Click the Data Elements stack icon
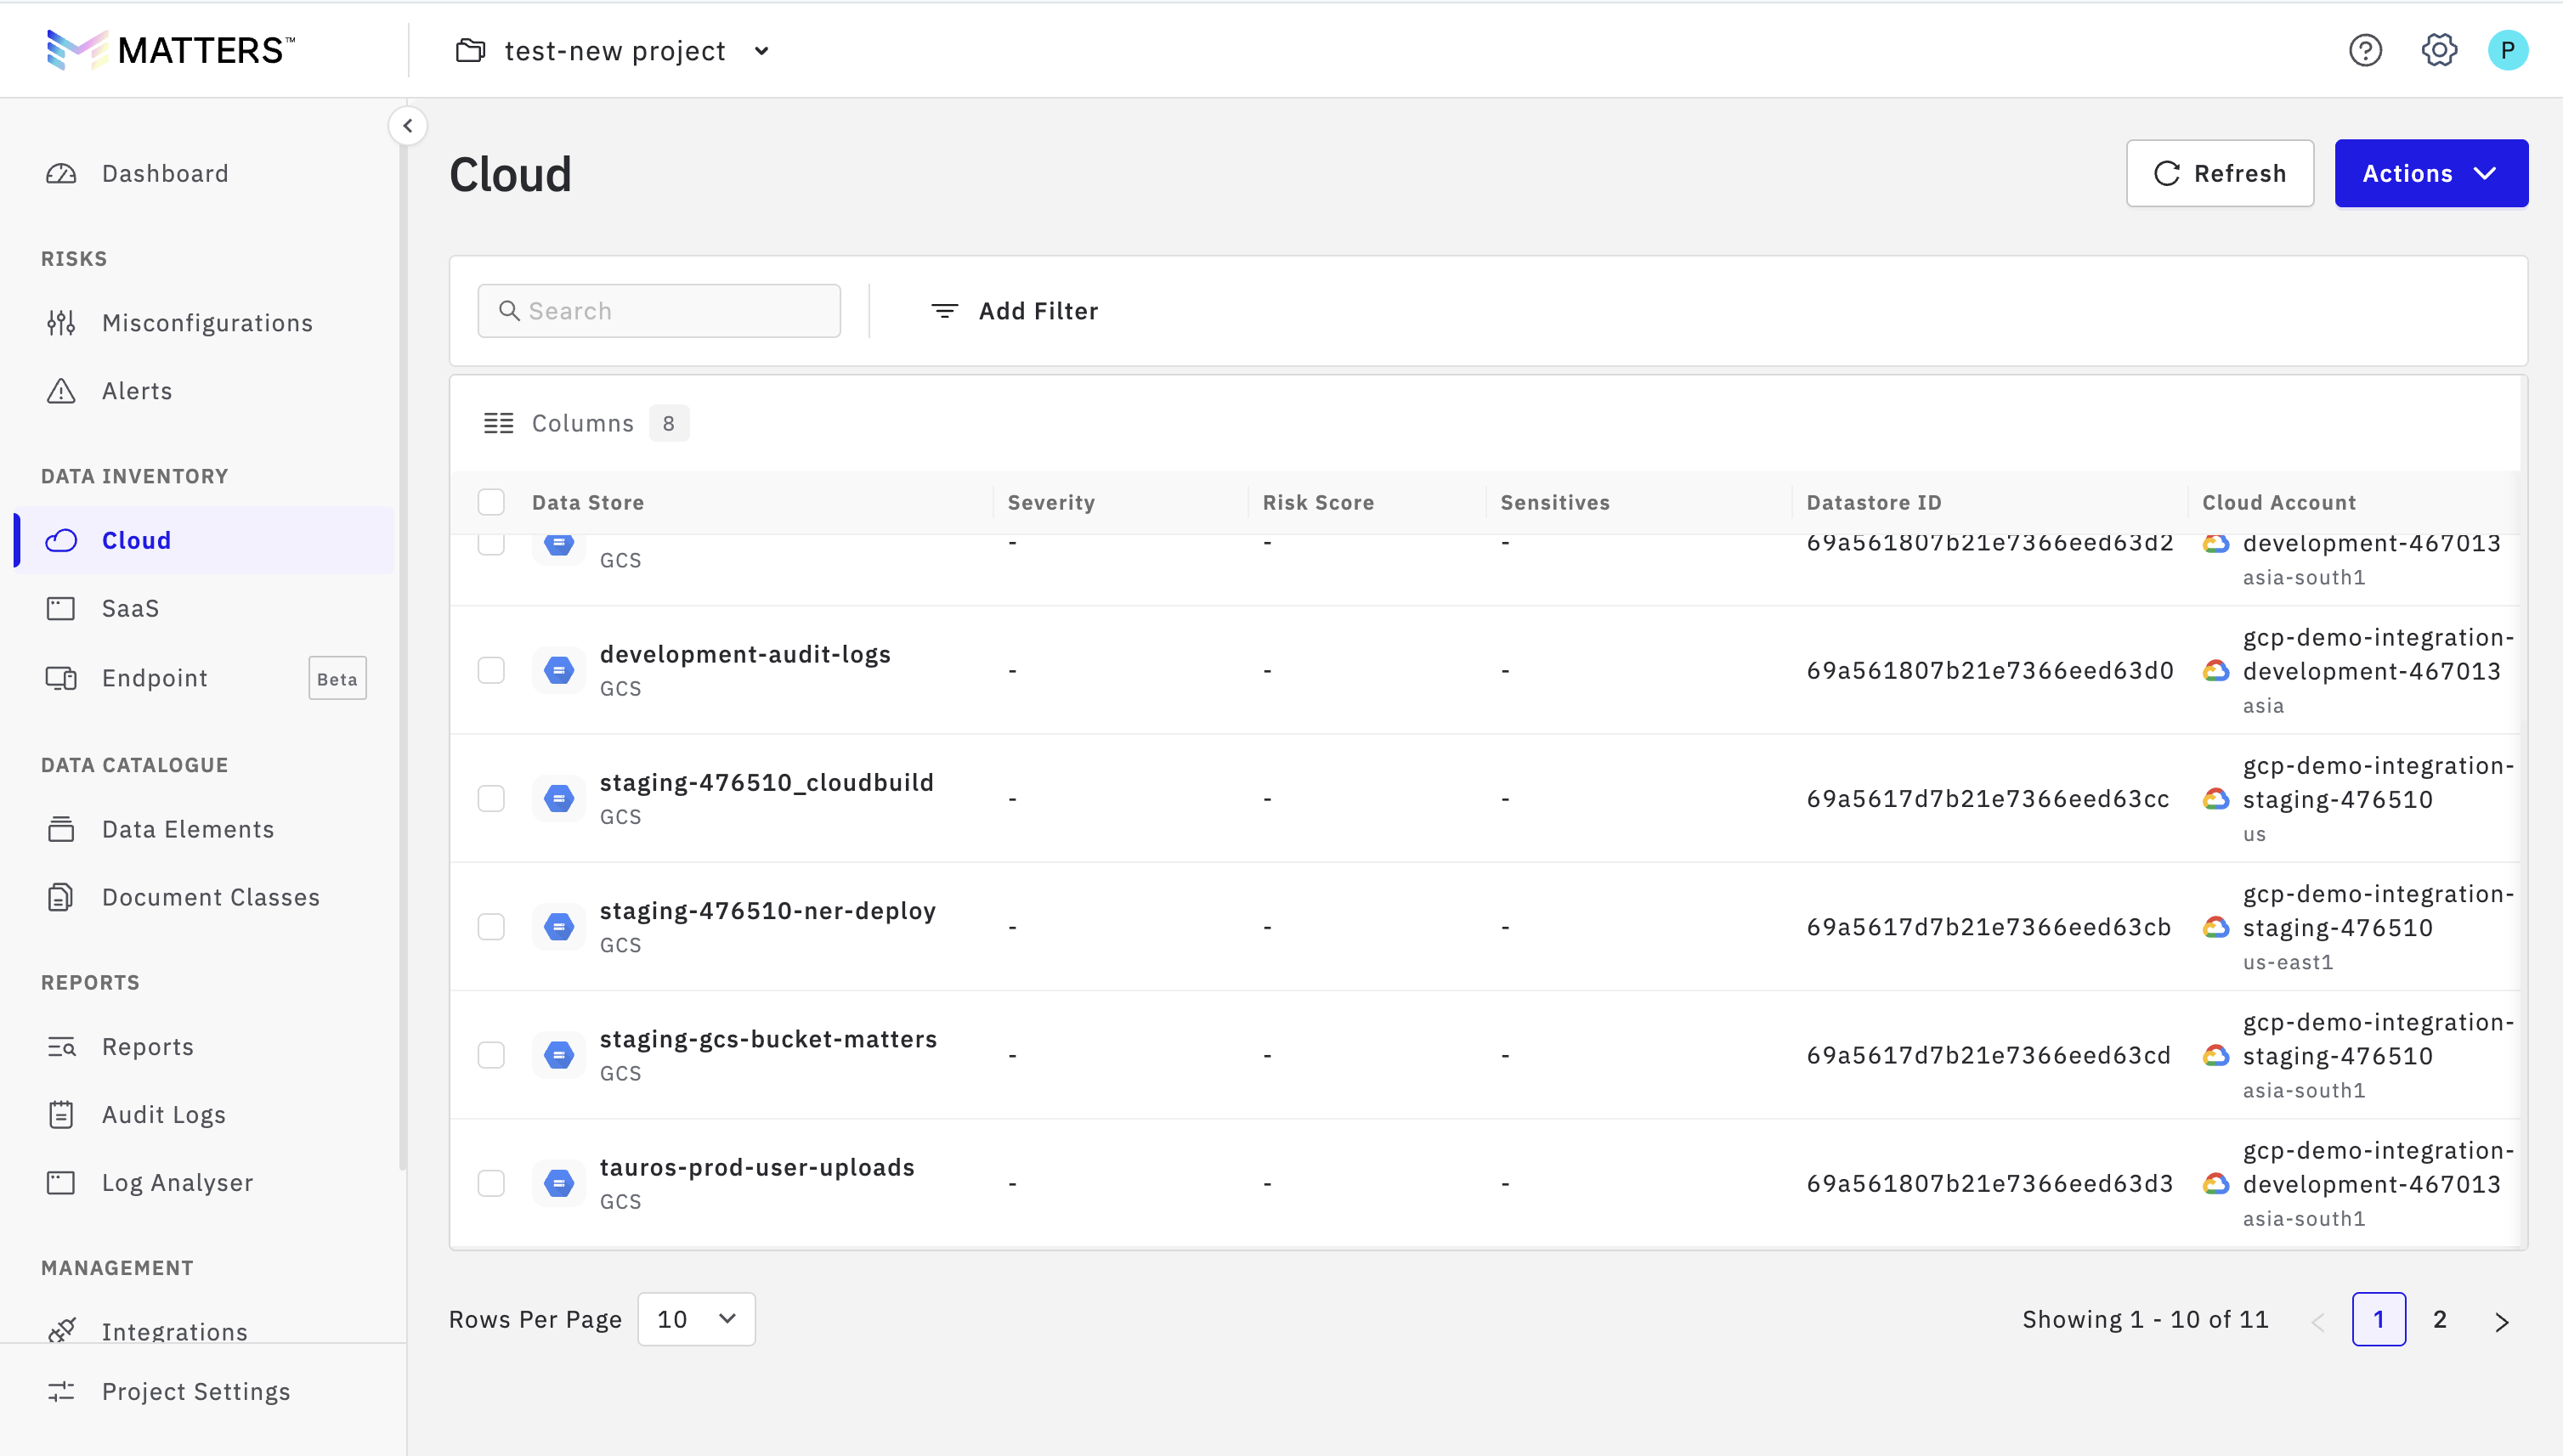 pyautogui.click(x=61, y=830)
